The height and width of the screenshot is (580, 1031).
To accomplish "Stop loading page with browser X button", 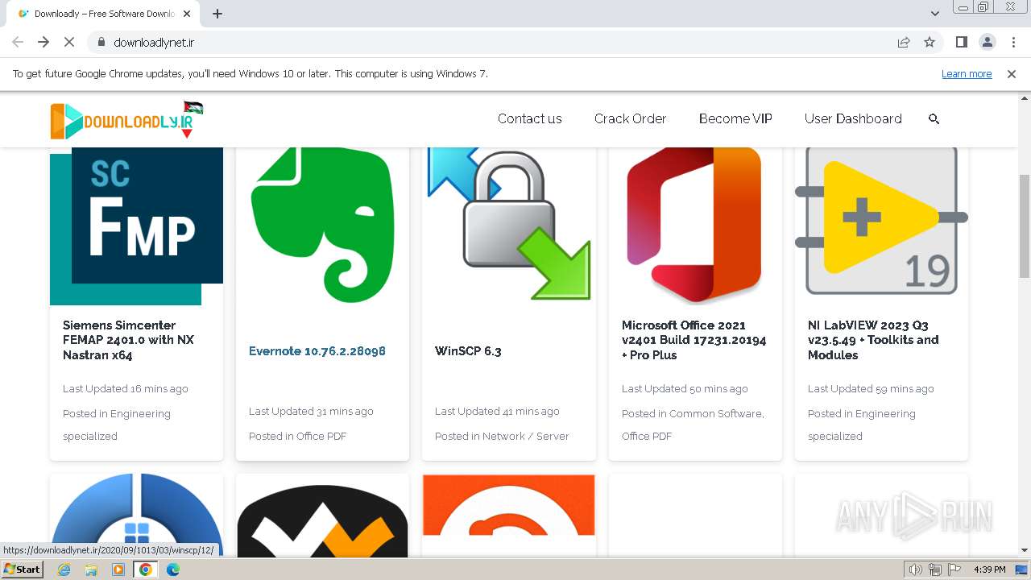I will pyautogui.click(x=68, y=42).
